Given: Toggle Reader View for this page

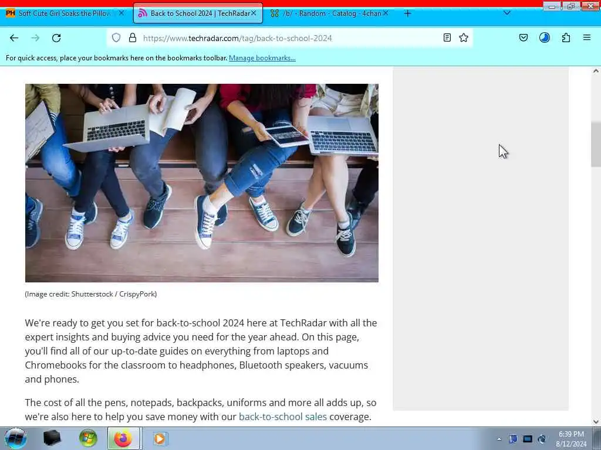Looking at the screenshot, I should pos(447,37).
